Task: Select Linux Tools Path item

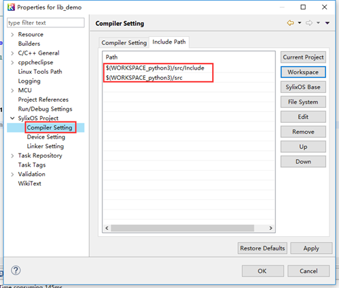Action: coord(40,72)
